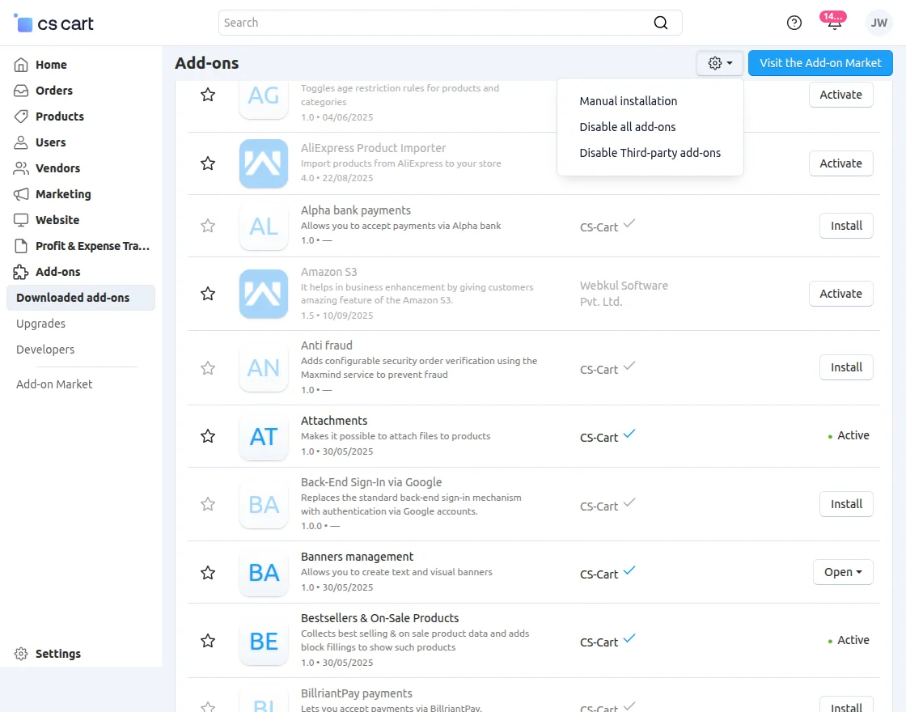Select Manual installation menu item
The width and height of the screenshot is (906, 712).
click(x=629, y=101)
